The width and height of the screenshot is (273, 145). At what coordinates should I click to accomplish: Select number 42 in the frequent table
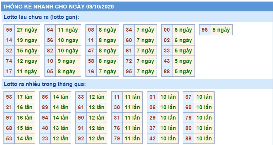152,138
